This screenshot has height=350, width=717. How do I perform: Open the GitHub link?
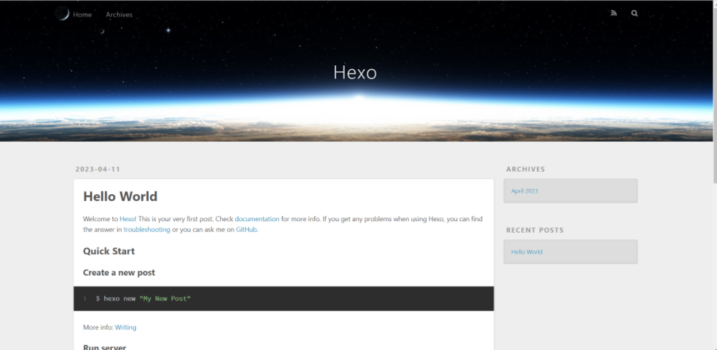pyautogui.click(x=246, y=230)
